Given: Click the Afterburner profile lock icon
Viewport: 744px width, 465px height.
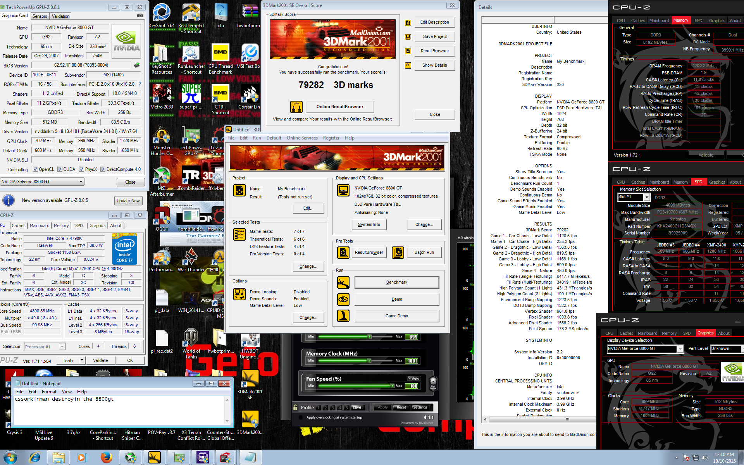Looking at the screenshot, I should (x=296, y=407).
